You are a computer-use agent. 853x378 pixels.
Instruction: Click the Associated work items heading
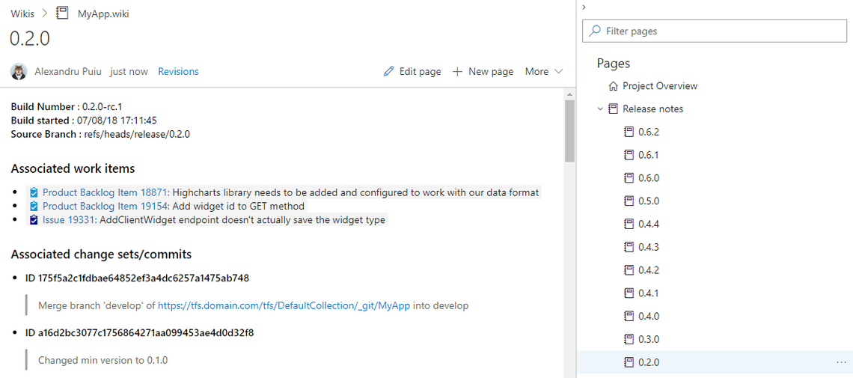(x=73, y=168)
